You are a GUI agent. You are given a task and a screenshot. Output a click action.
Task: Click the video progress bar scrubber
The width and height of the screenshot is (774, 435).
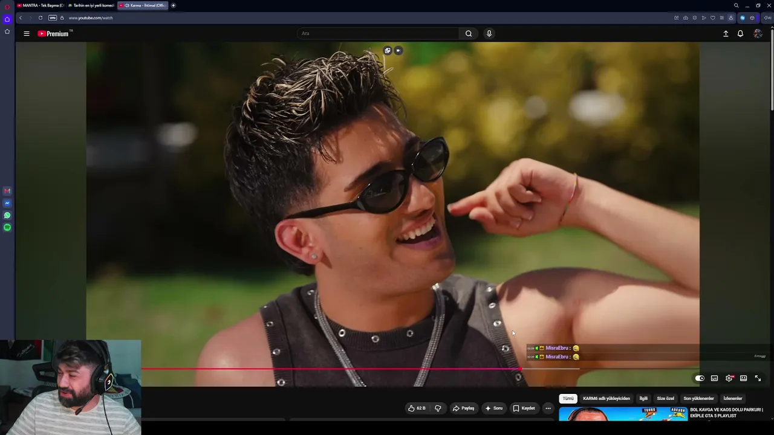(x=520, y=369)
